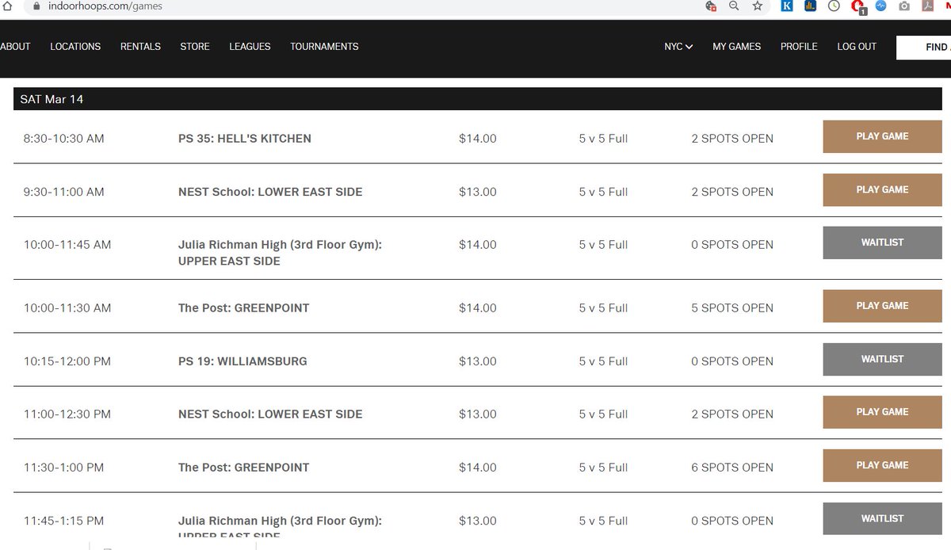Expand the NYC city dropdown
Image resolution: width=951 pixels, height=550 pixels.
678,46
